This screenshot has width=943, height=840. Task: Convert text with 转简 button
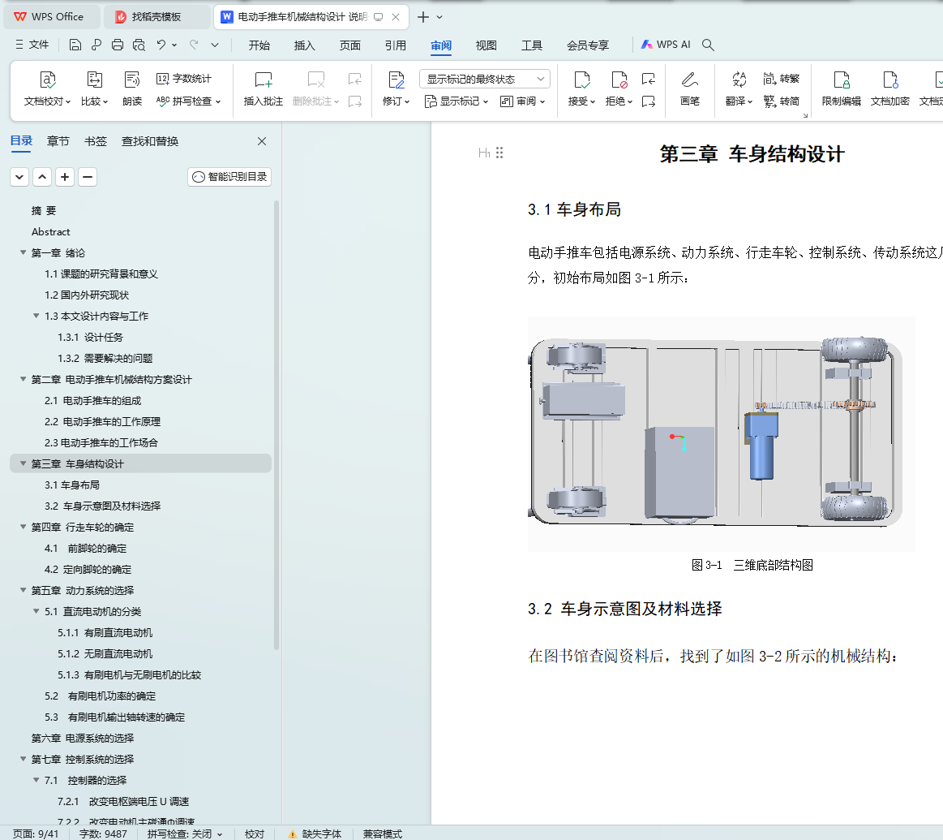coord(781,101)
